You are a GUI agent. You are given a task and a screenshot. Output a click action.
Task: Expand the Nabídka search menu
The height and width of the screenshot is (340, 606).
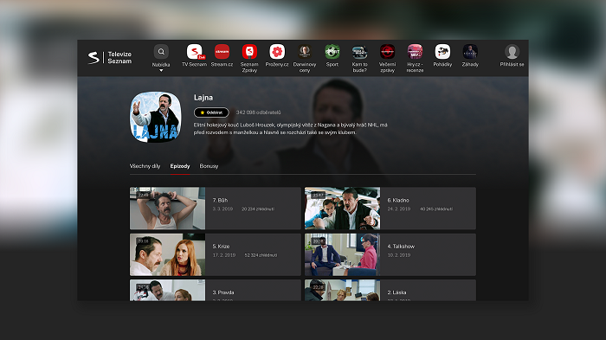161,52
